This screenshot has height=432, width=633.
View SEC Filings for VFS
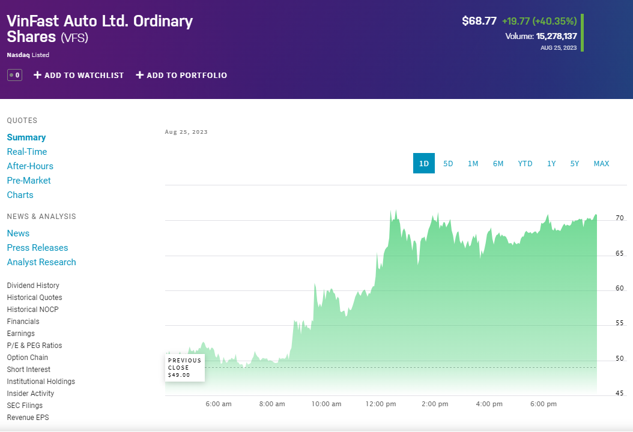25,406
